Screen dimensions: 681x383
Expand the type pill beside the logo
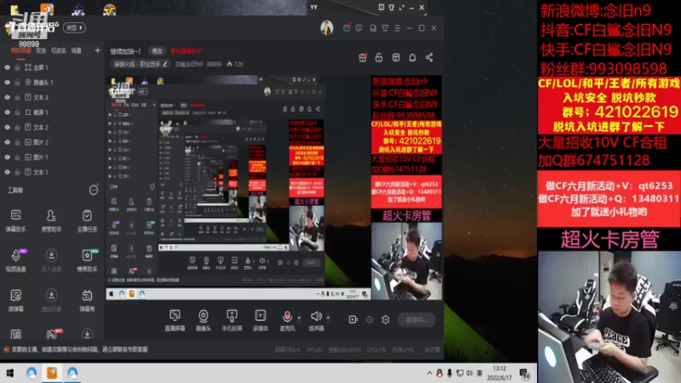pyautogui.click(x=74, y=28)
